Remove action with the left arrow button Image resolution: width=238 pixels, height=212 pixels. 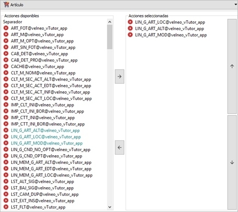[120, 148]
